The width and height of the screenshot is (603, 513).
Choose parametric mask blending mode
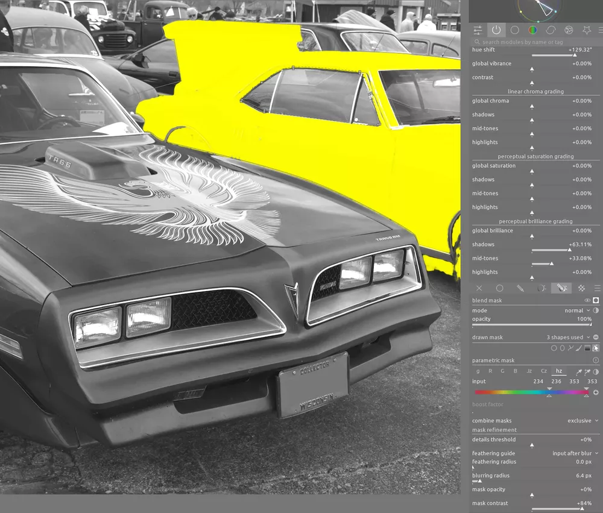[541, 288]
